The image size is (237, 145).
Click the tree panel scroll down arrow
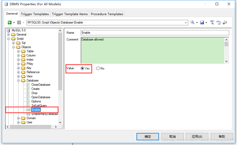point(60,123)
